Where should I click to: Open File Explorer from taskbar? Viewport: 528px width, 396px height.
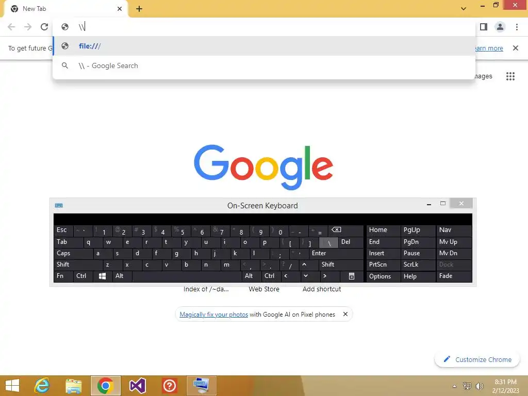click(x=73, y=386)
